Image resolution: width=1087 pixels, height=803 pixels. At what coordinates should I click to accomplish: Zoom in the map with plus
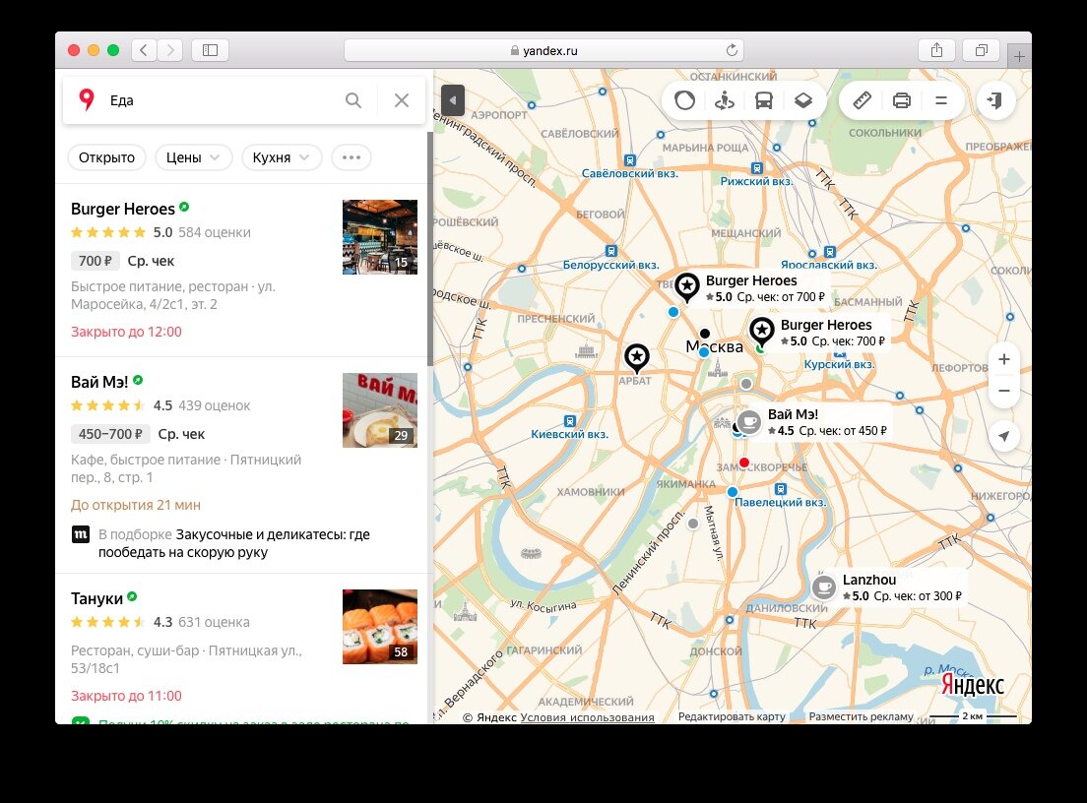[x=1004, y=359]
